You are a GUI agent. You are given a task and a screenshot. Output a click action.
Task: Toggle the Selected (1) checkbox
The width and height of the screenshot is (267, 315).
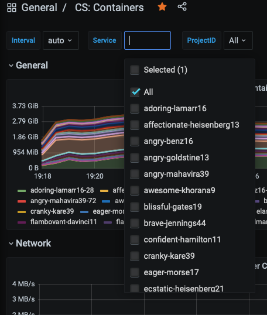point(135,70)
